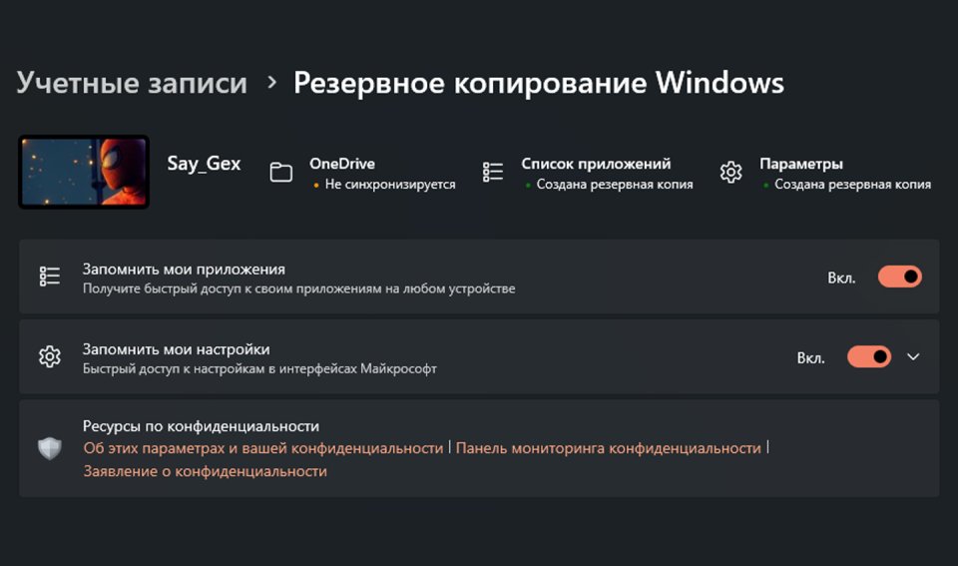Click the Say_Gex account name
The height and width of the screenshot is (566, 958).
tap(204, 164)
